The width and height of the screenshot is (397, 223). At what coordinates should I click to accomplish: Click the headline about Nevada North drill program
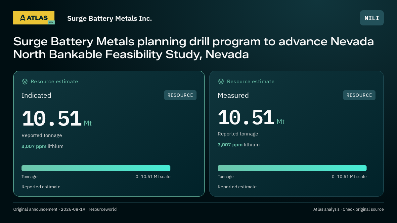pyautogui.click(x=194, y=48)
